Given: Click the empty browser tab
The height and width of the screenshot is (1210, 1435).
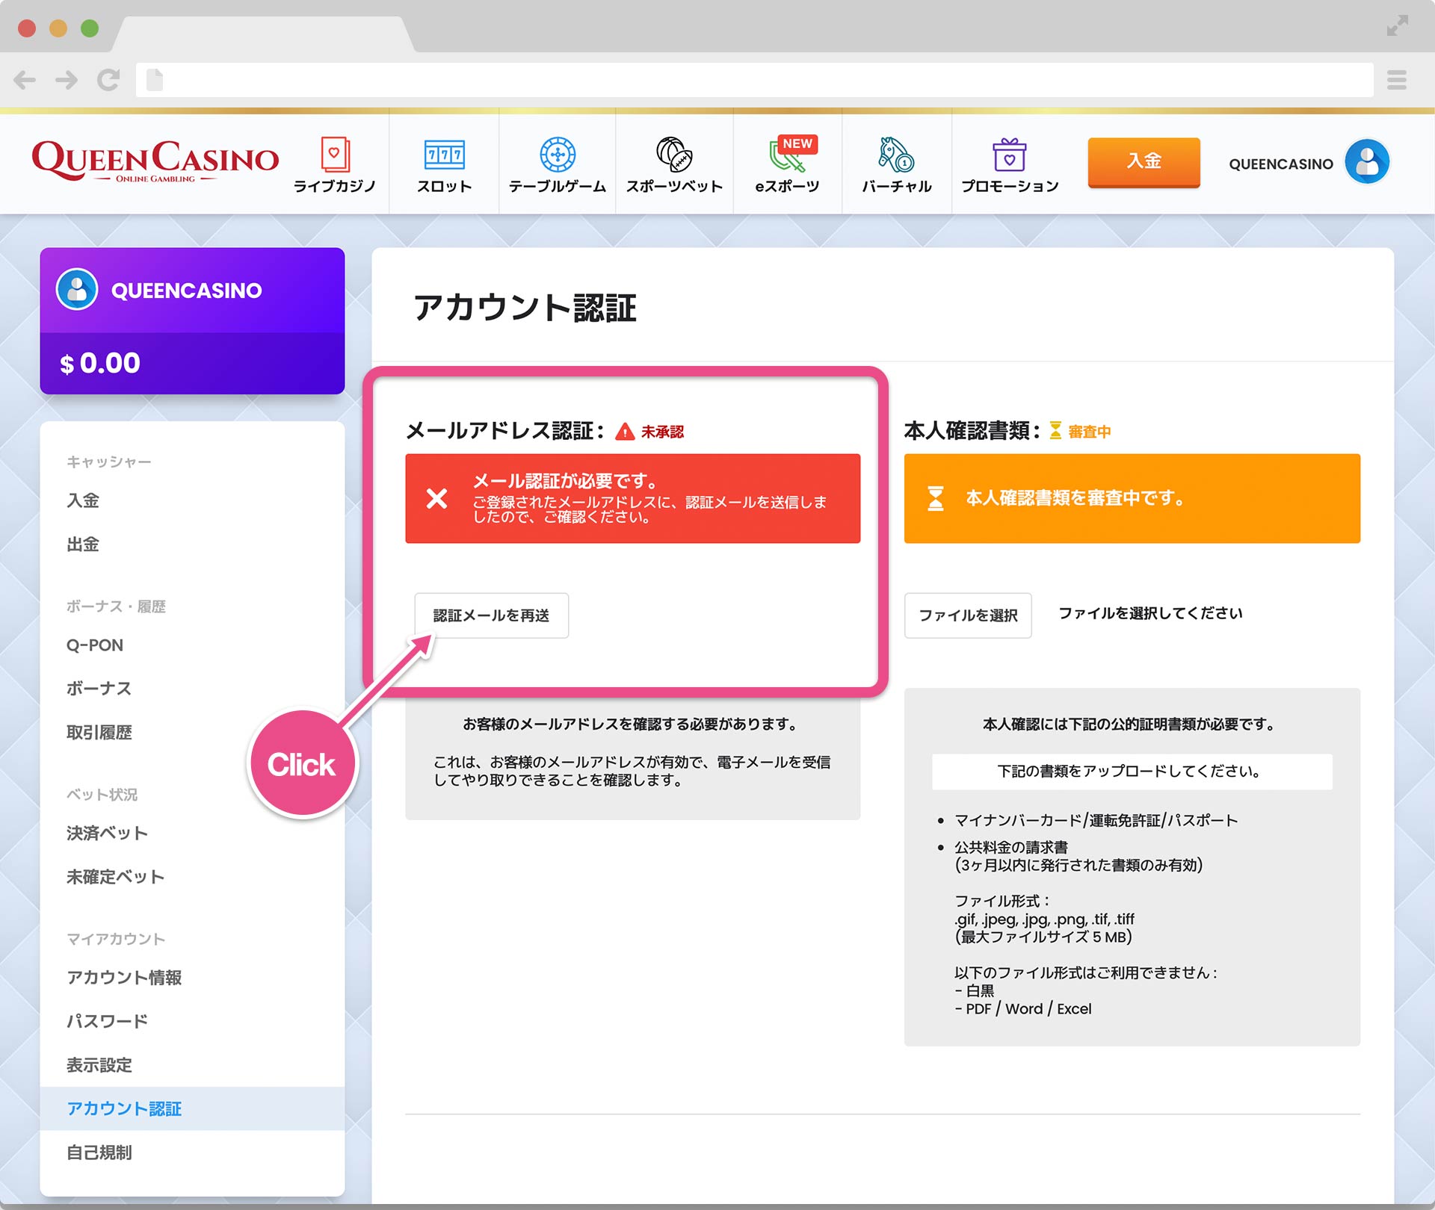Looking at the screenshot, I should point(262,34).
